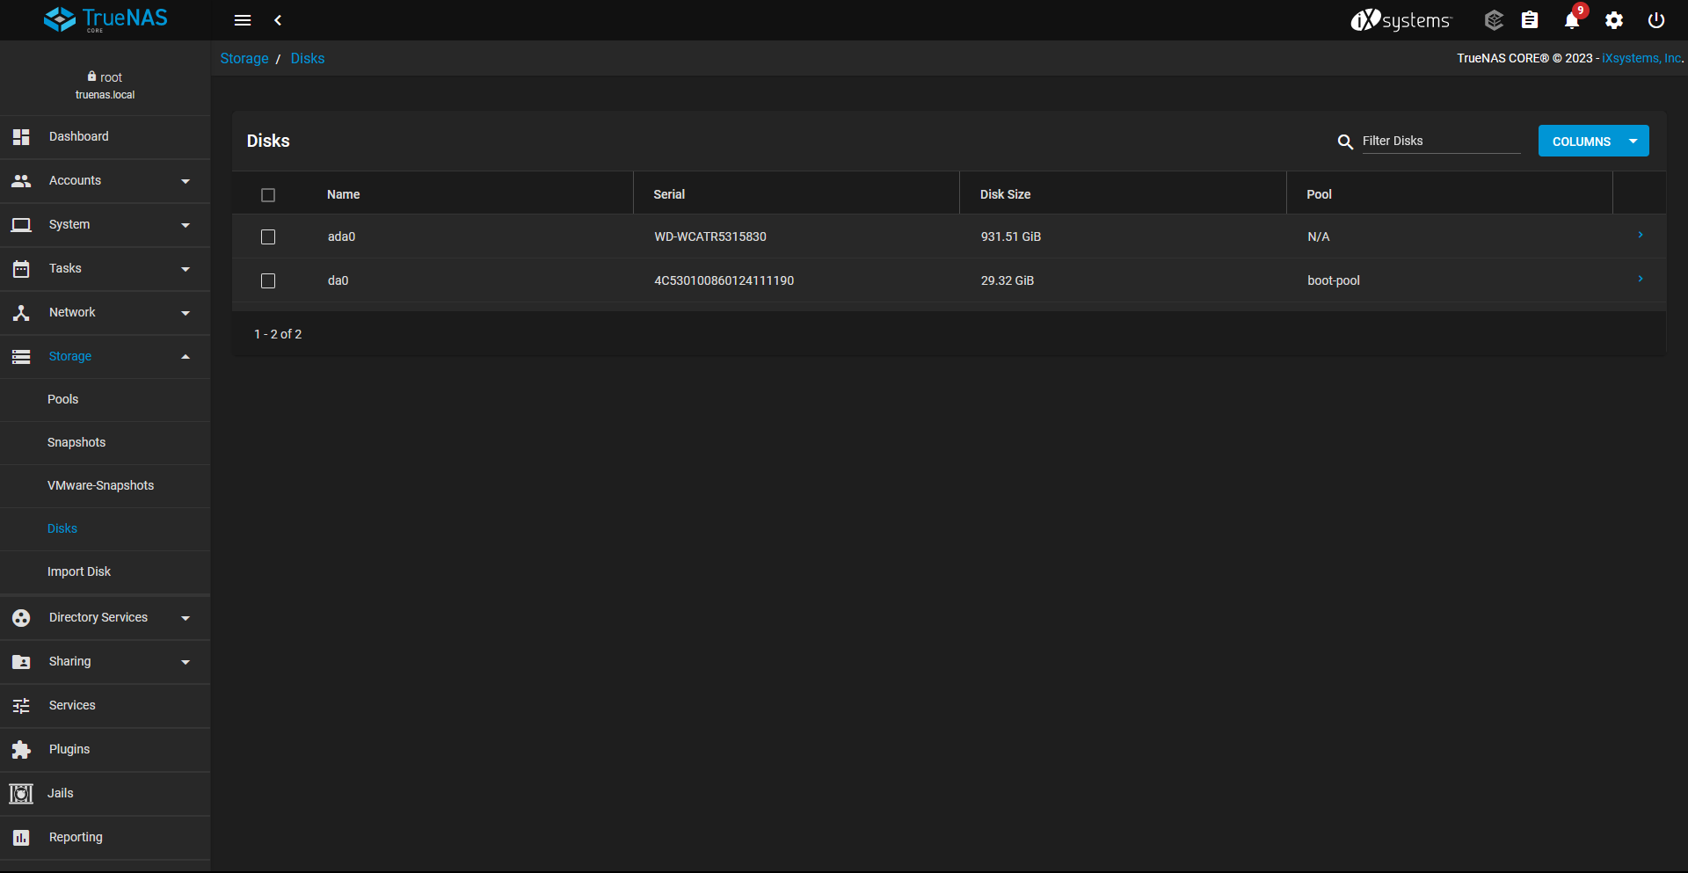Expand Tasks menu arrow
The image size is (1688, 873).
click(x=186, y=269)
